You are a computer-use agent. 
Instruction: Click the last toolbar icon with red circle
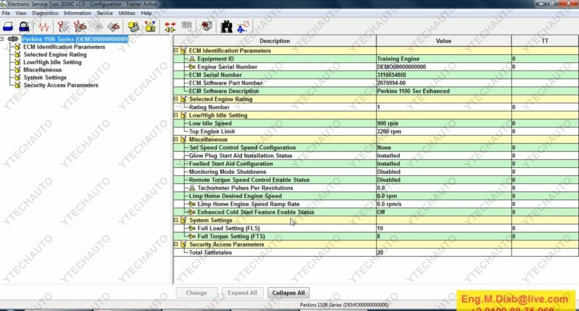point(243,26)
